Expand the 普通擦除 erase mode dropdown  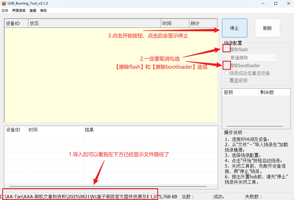253,58
